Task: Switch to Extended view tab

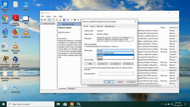Action: (62, 89)
